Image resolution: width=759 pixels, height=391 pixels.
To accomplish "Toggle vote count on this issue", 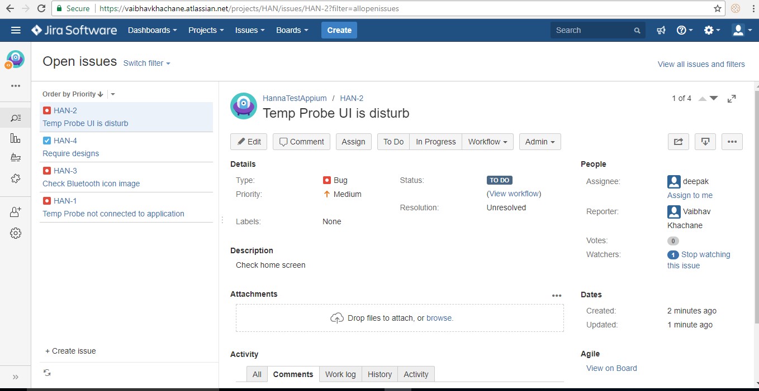I will (673, 240).
